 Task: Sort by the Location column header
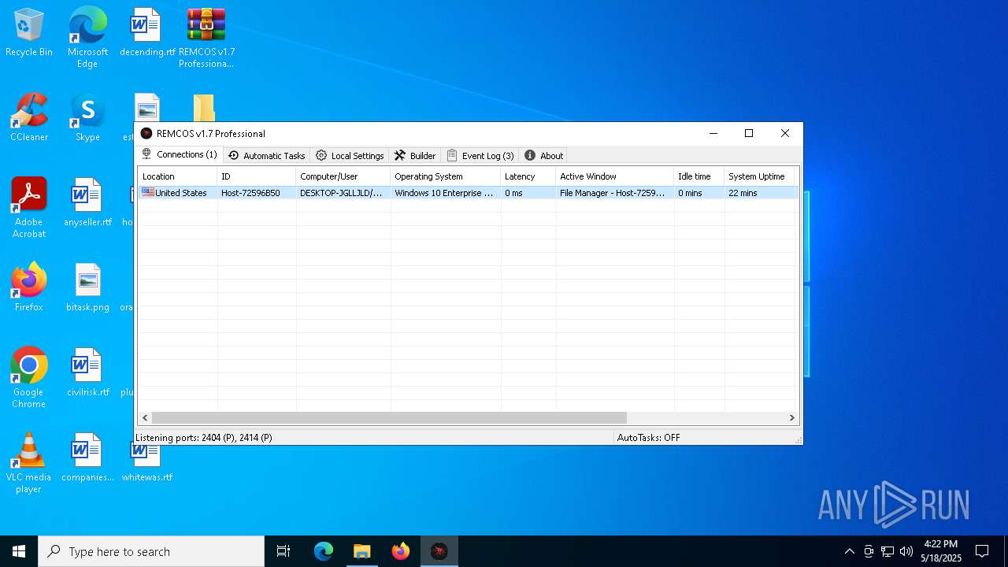pyautogui.click(x=177, y=176)
